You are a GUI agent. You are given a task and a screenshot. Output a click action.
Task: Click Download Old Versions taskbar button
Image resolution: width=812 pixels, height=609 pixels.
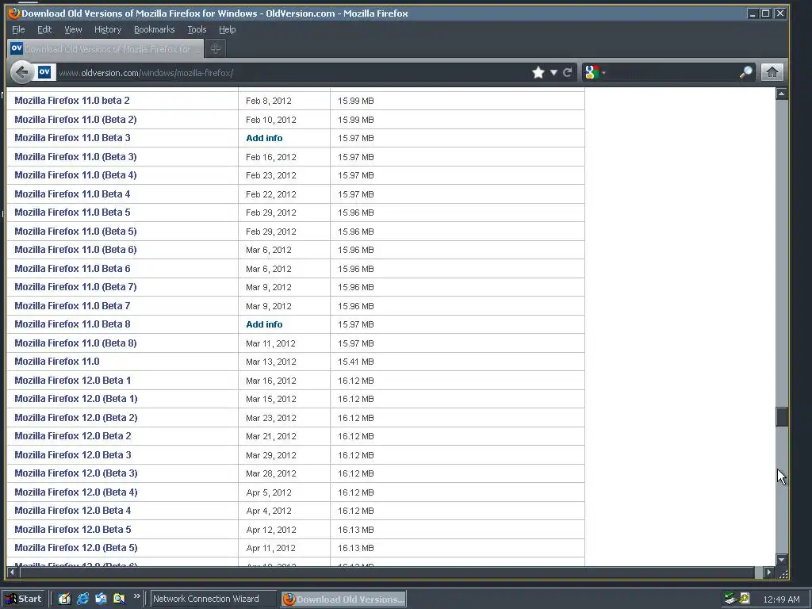click(x=343, y=599)
